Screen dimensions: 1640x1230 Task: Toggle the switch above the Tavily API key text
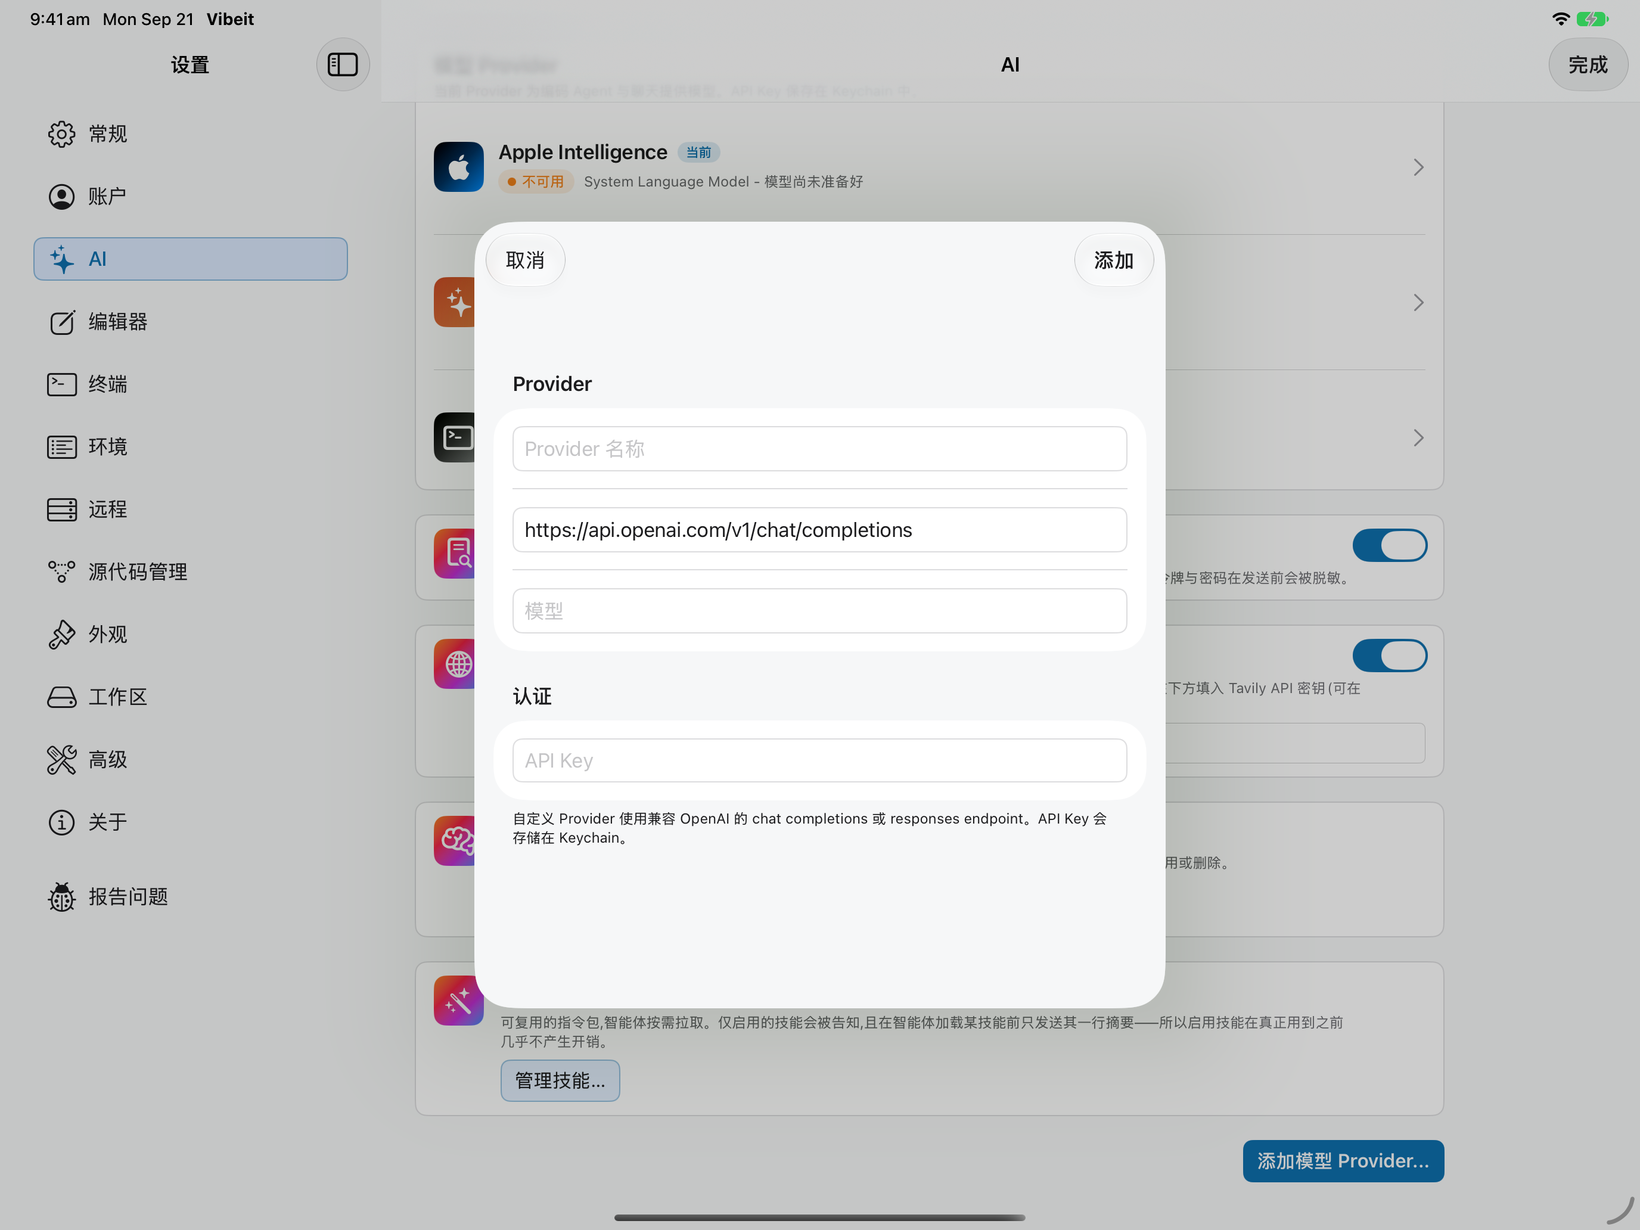click(1389, 656)
